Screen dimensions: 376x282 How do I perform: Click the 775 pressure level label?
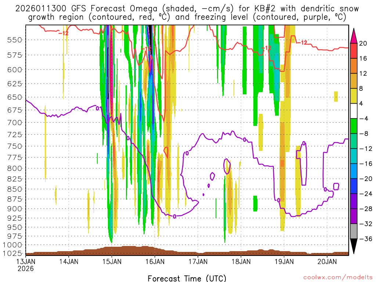pos(15,158)
